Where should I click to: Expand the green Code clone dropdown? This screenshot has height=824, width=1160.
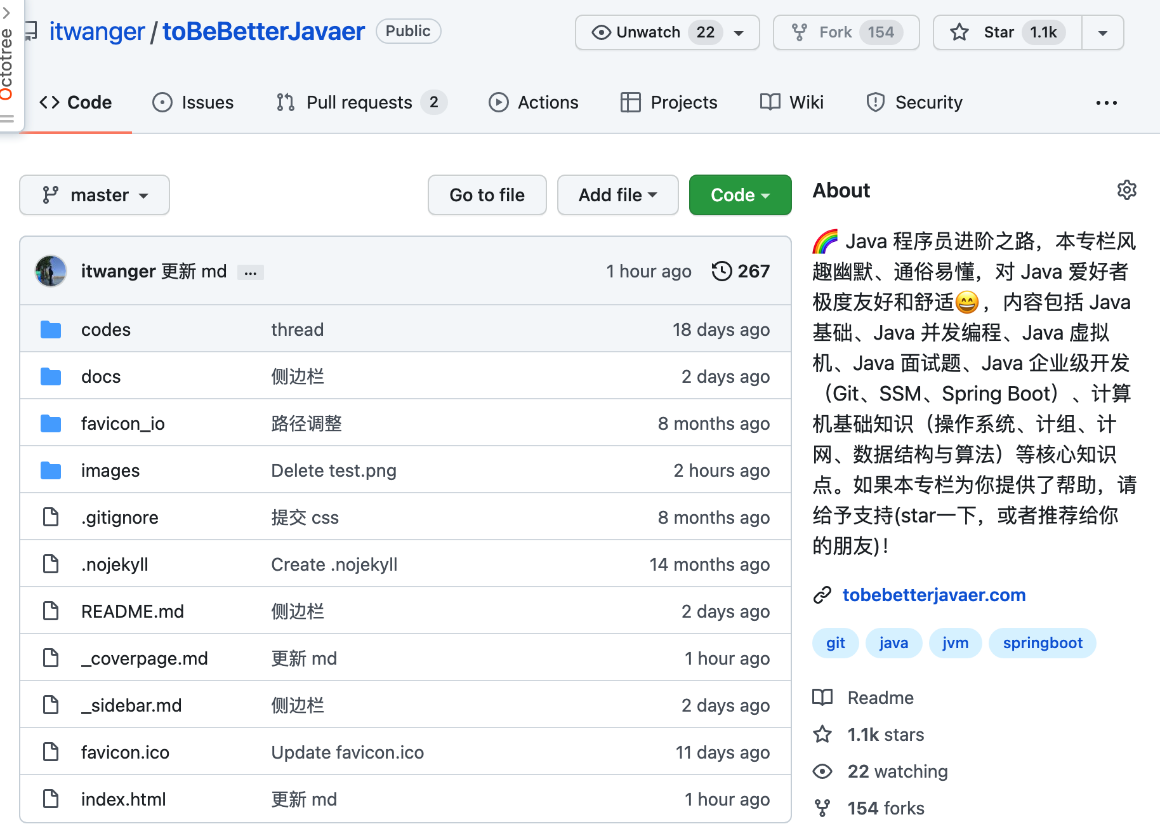(740, 195)
